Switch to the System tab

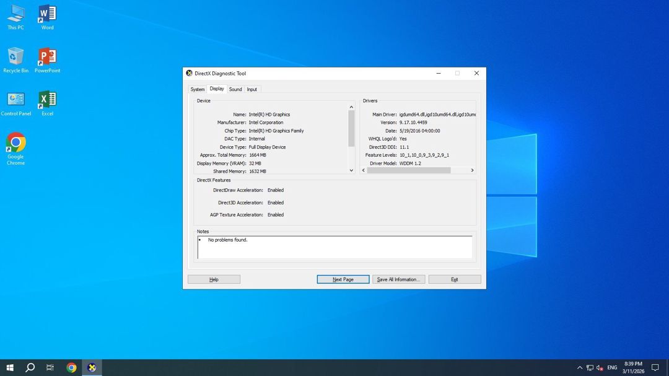pos(197,89)
